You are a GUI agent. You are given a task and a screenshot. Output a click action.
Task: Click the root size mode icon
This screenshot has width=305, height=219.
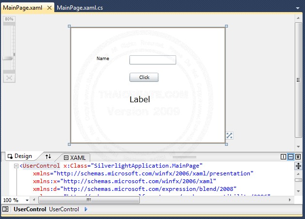[229, 136]
